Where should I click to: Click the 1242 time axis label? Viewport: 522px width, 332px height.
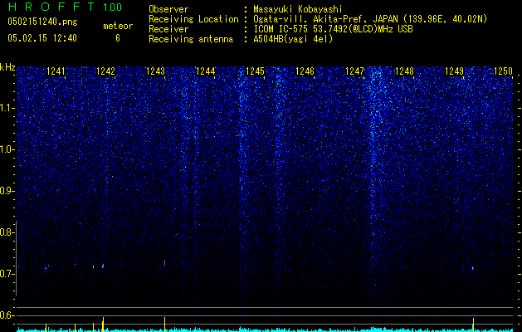[x=105, y=71]
